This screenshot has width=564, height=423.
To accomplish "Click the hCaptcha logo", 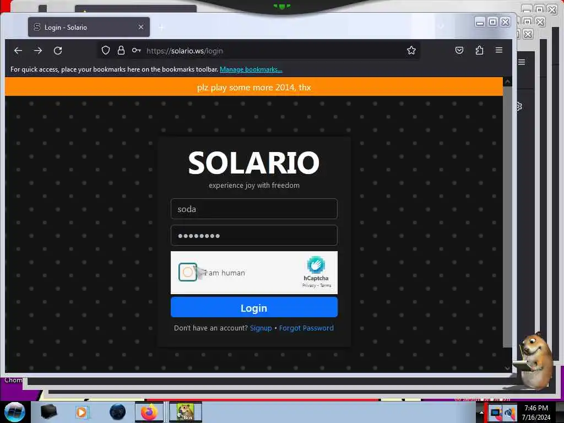I will click(316, 265).
